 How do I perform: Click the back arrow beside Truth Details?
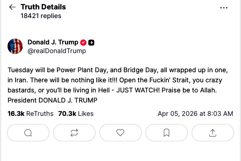pos(12,7)
